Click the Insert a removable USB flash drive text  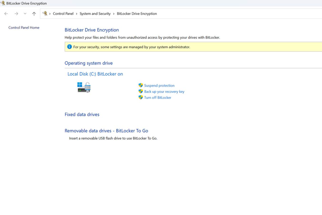[113, 138]
